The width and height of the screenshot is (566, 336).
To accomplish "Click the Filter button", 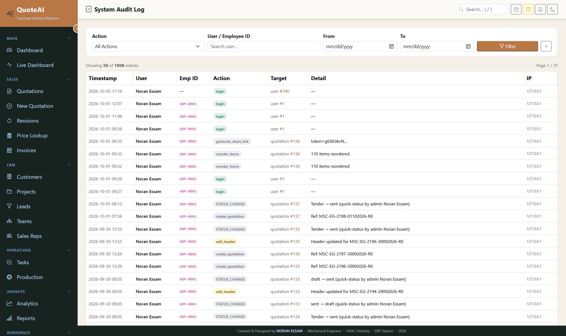I will [507, 46].
